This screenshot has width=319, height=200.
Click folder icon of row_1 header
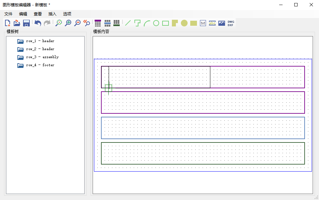pyautogui.click(x=20, y=41)
